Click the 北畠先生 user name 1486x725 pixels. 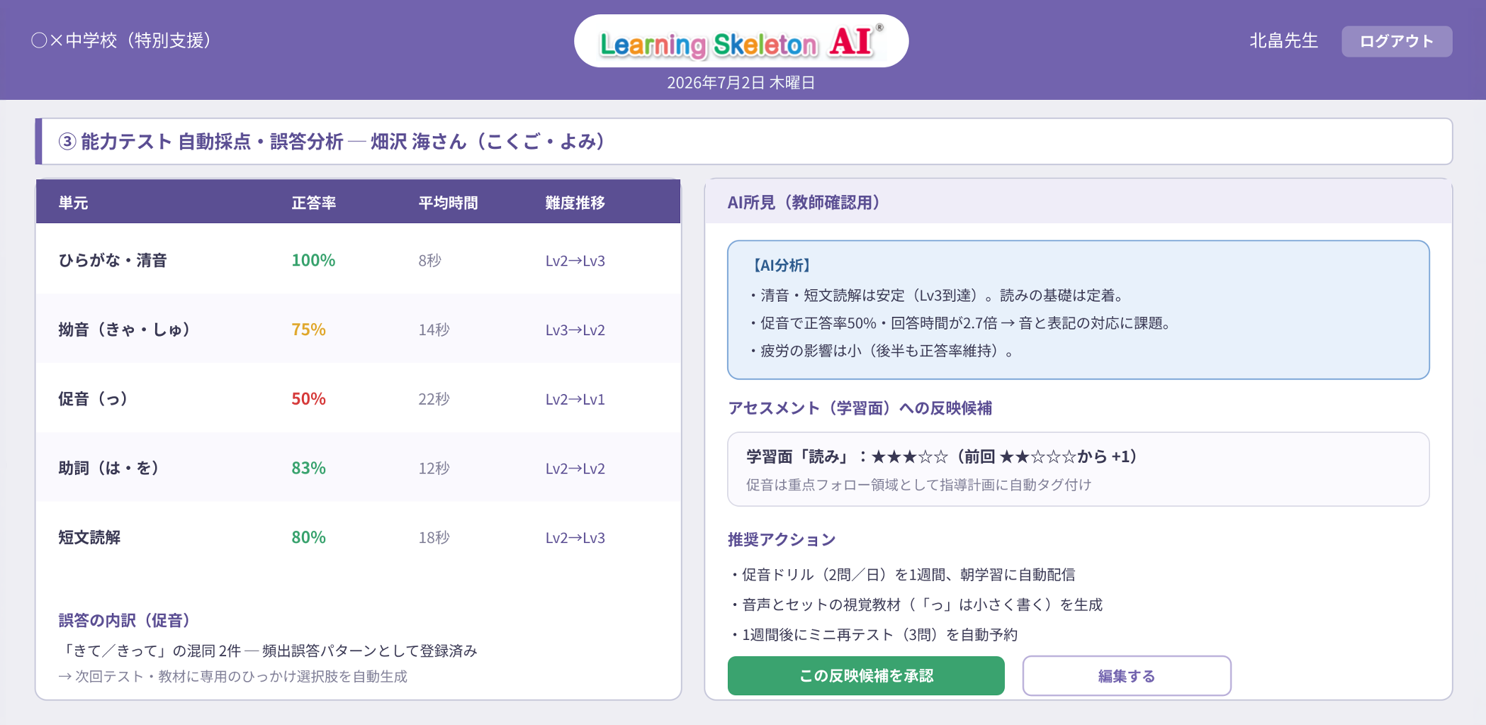1283,41
